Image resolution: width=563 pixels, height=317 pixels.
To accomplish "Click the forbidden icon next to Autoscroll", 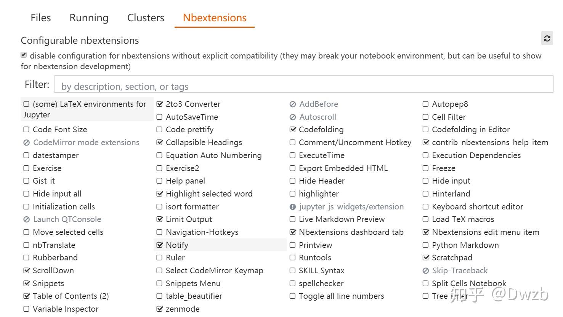I will [x=293, y=117].
